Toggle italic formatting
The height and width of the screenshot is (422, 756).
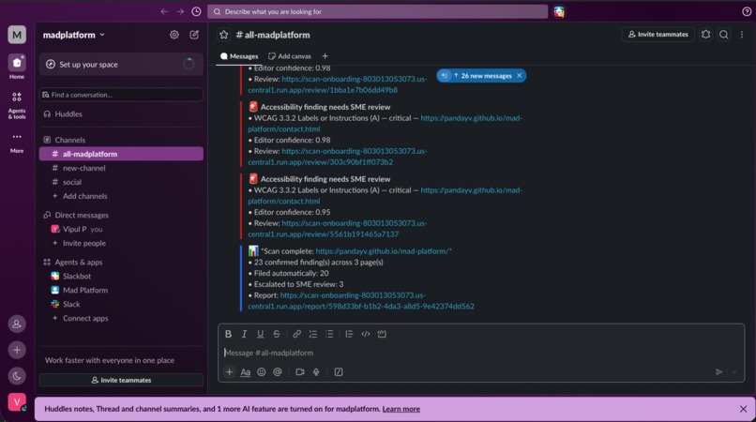244,334
